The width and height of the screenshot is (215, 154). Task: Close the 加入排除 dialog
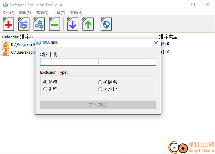point(156,43)
